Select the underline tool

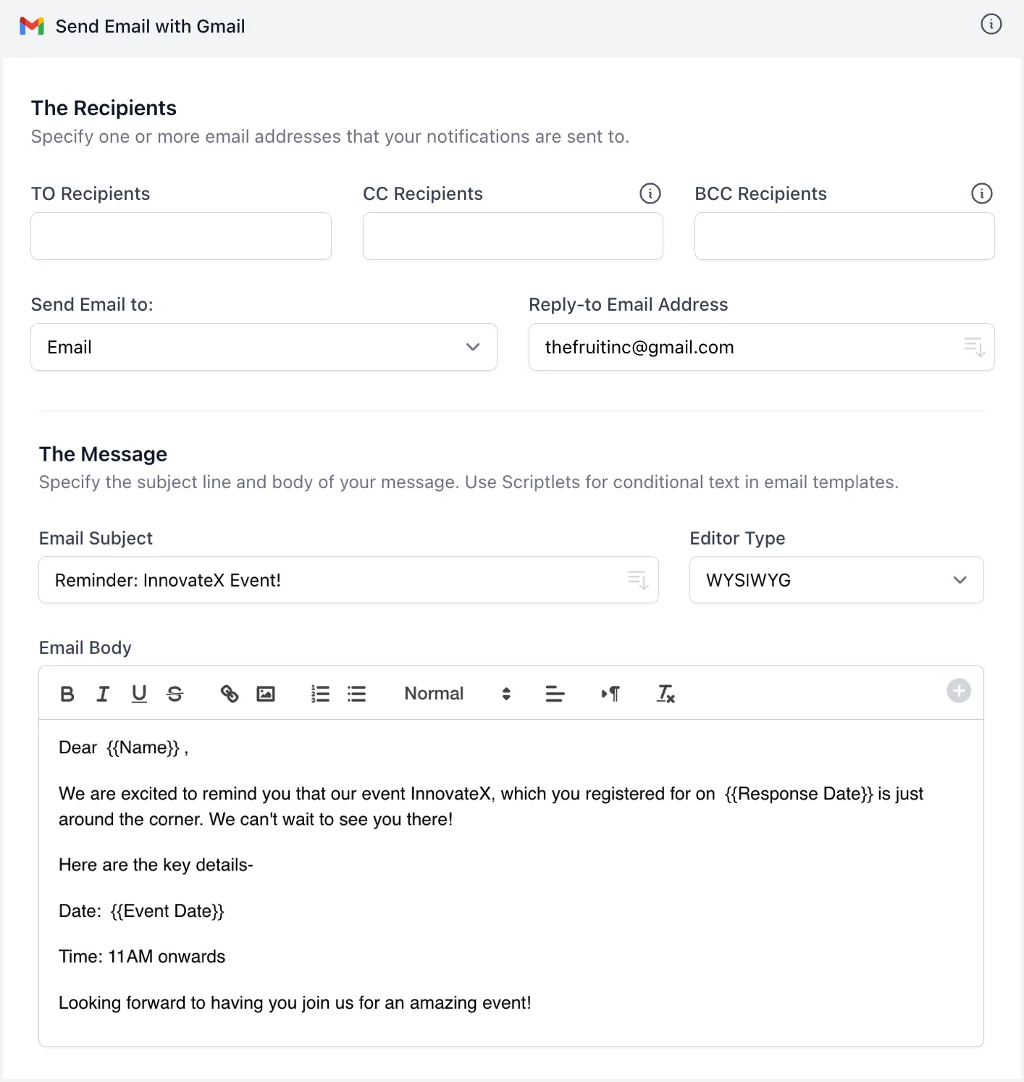(x=138, y=693)
